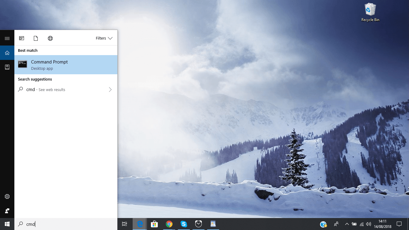The image size is (409, 230).
Task: Click the search box containing cmd
Action: [66, 224]
